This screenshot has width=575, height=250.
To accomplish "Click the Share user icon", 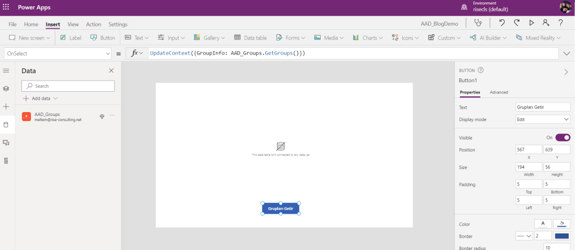I will click(546, 23).
